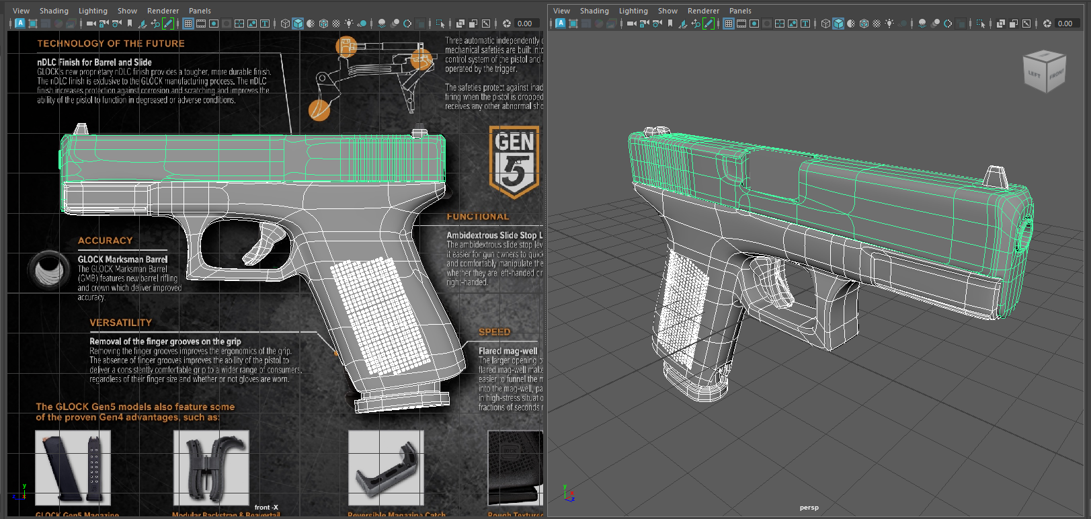Image resolution: width=1091 pixels, height=519 pixels.
Task: Toggle X-Ray Active Components in front panel
Action: [x=473, y=24]
